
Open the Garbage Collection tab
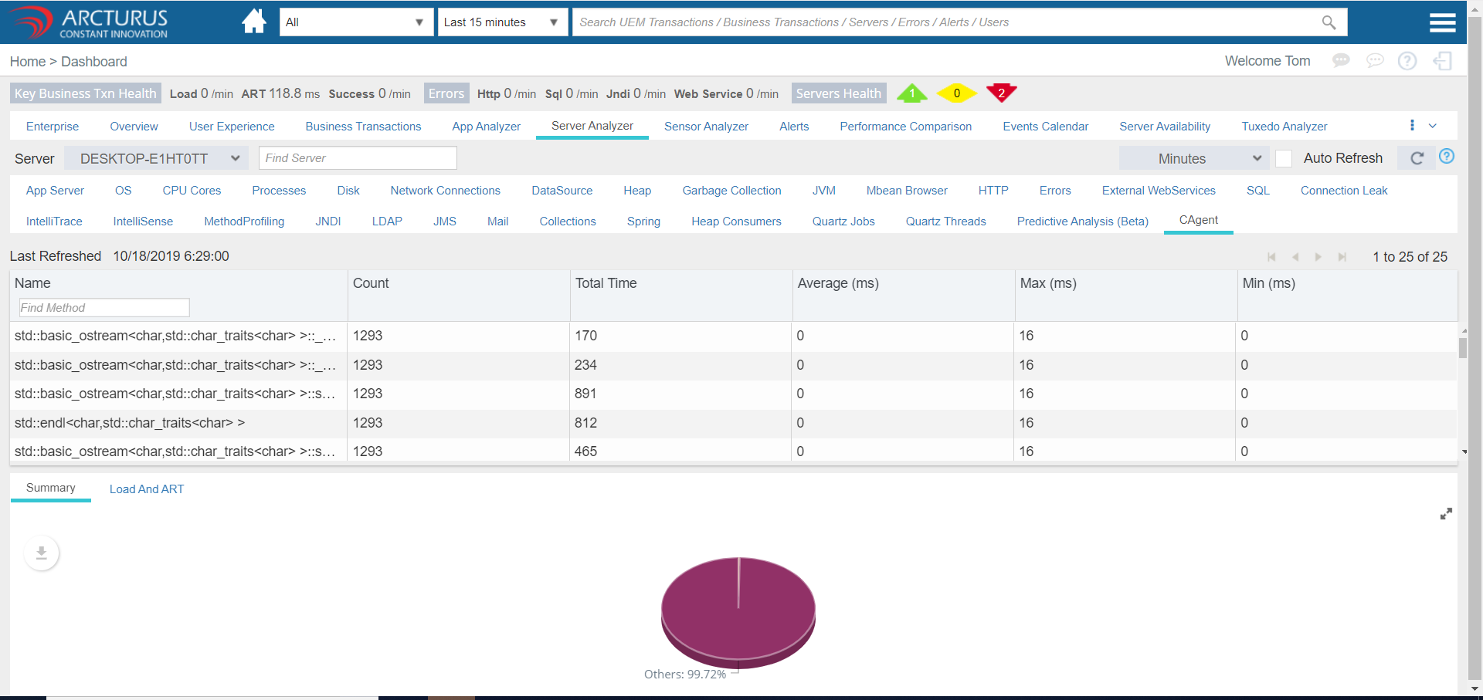731,191
